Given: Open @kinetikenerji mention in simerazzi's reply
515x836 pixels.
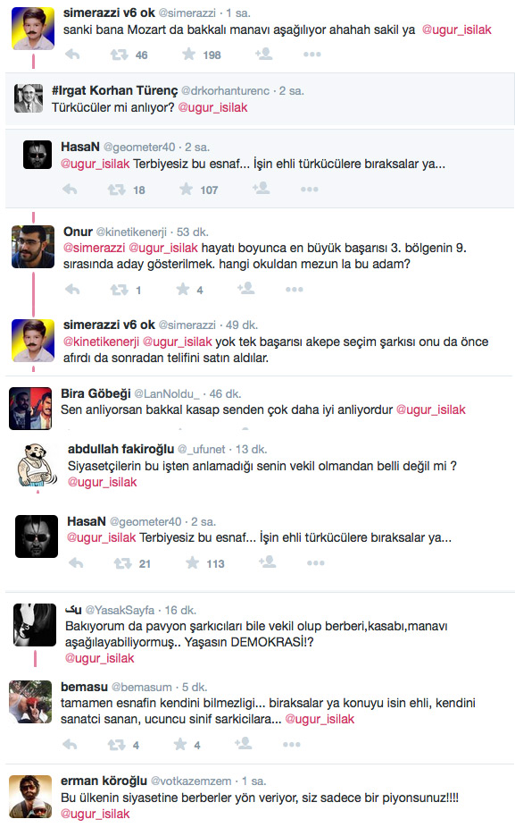Looking at the screenshot, I should pyautogui.click(x=101, y=342).
